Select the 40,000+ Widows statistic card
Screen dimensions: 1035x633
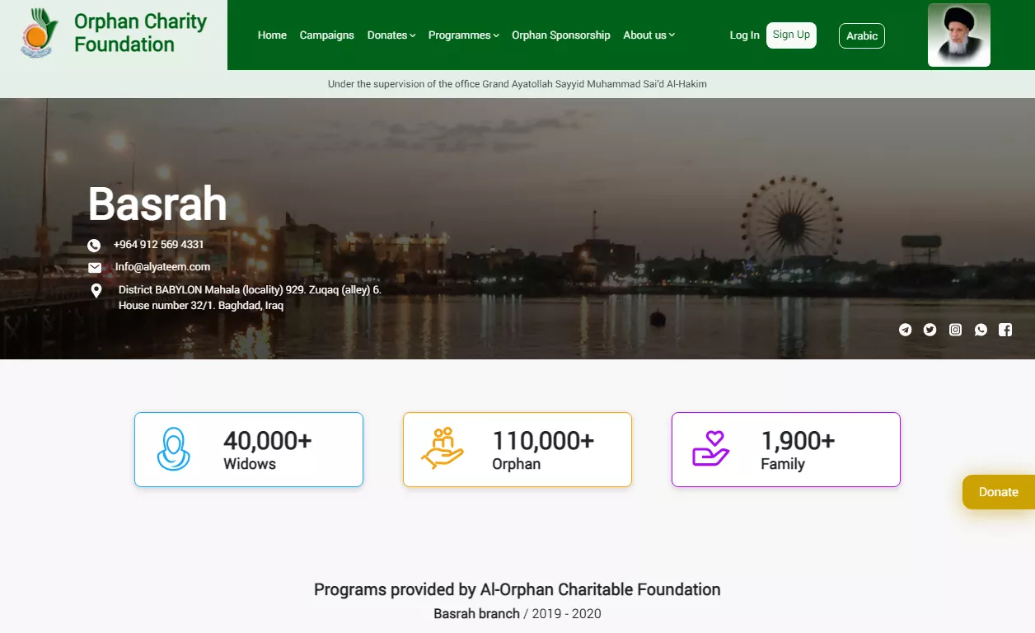pos(249,450)
